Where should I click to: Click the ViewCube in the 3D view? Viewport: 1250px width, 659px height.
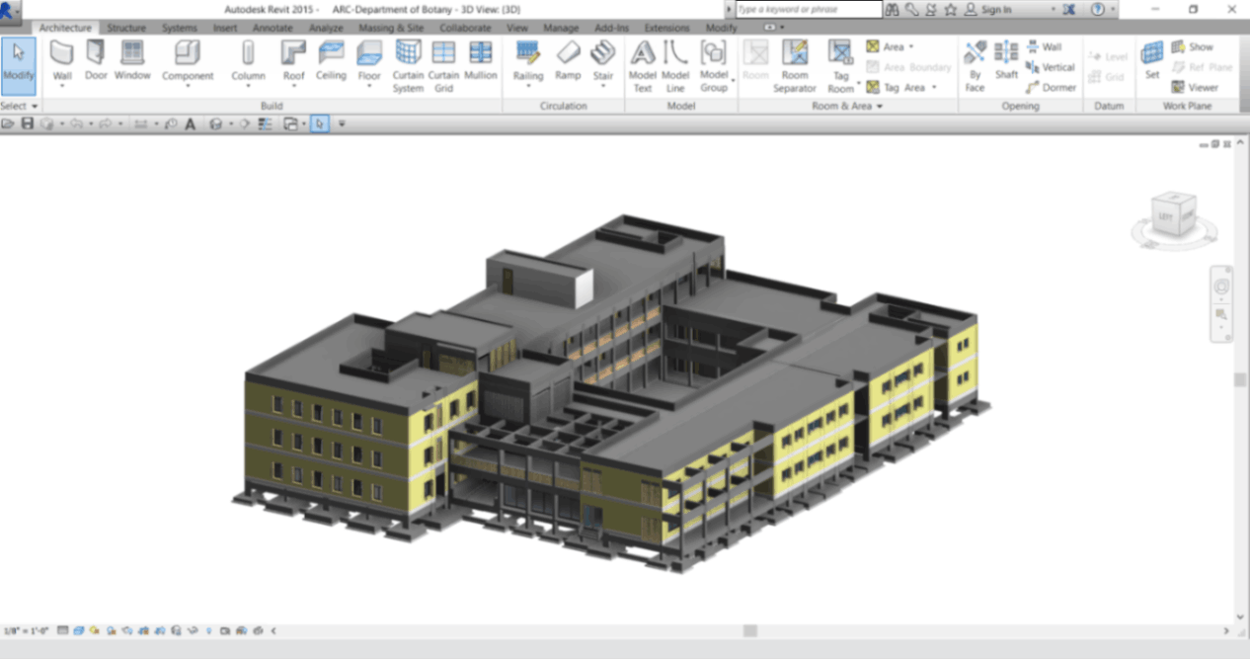pos(1173,214)
